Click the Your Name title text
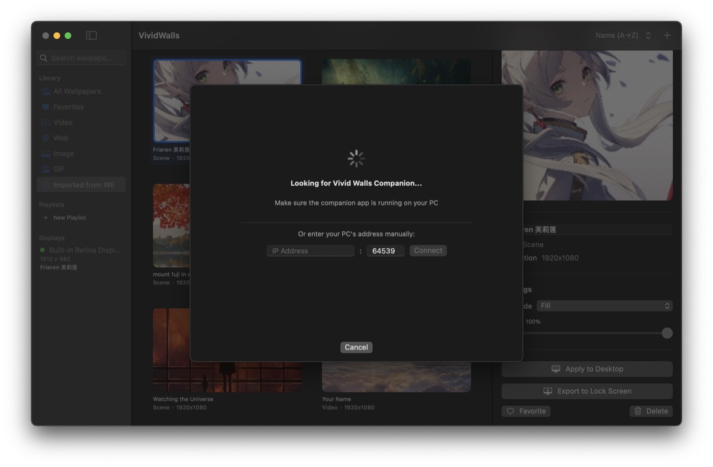 tap(337, 399)
